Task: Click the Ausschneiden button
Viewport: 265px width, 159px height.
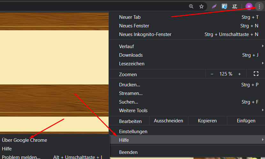Action: 168,121
